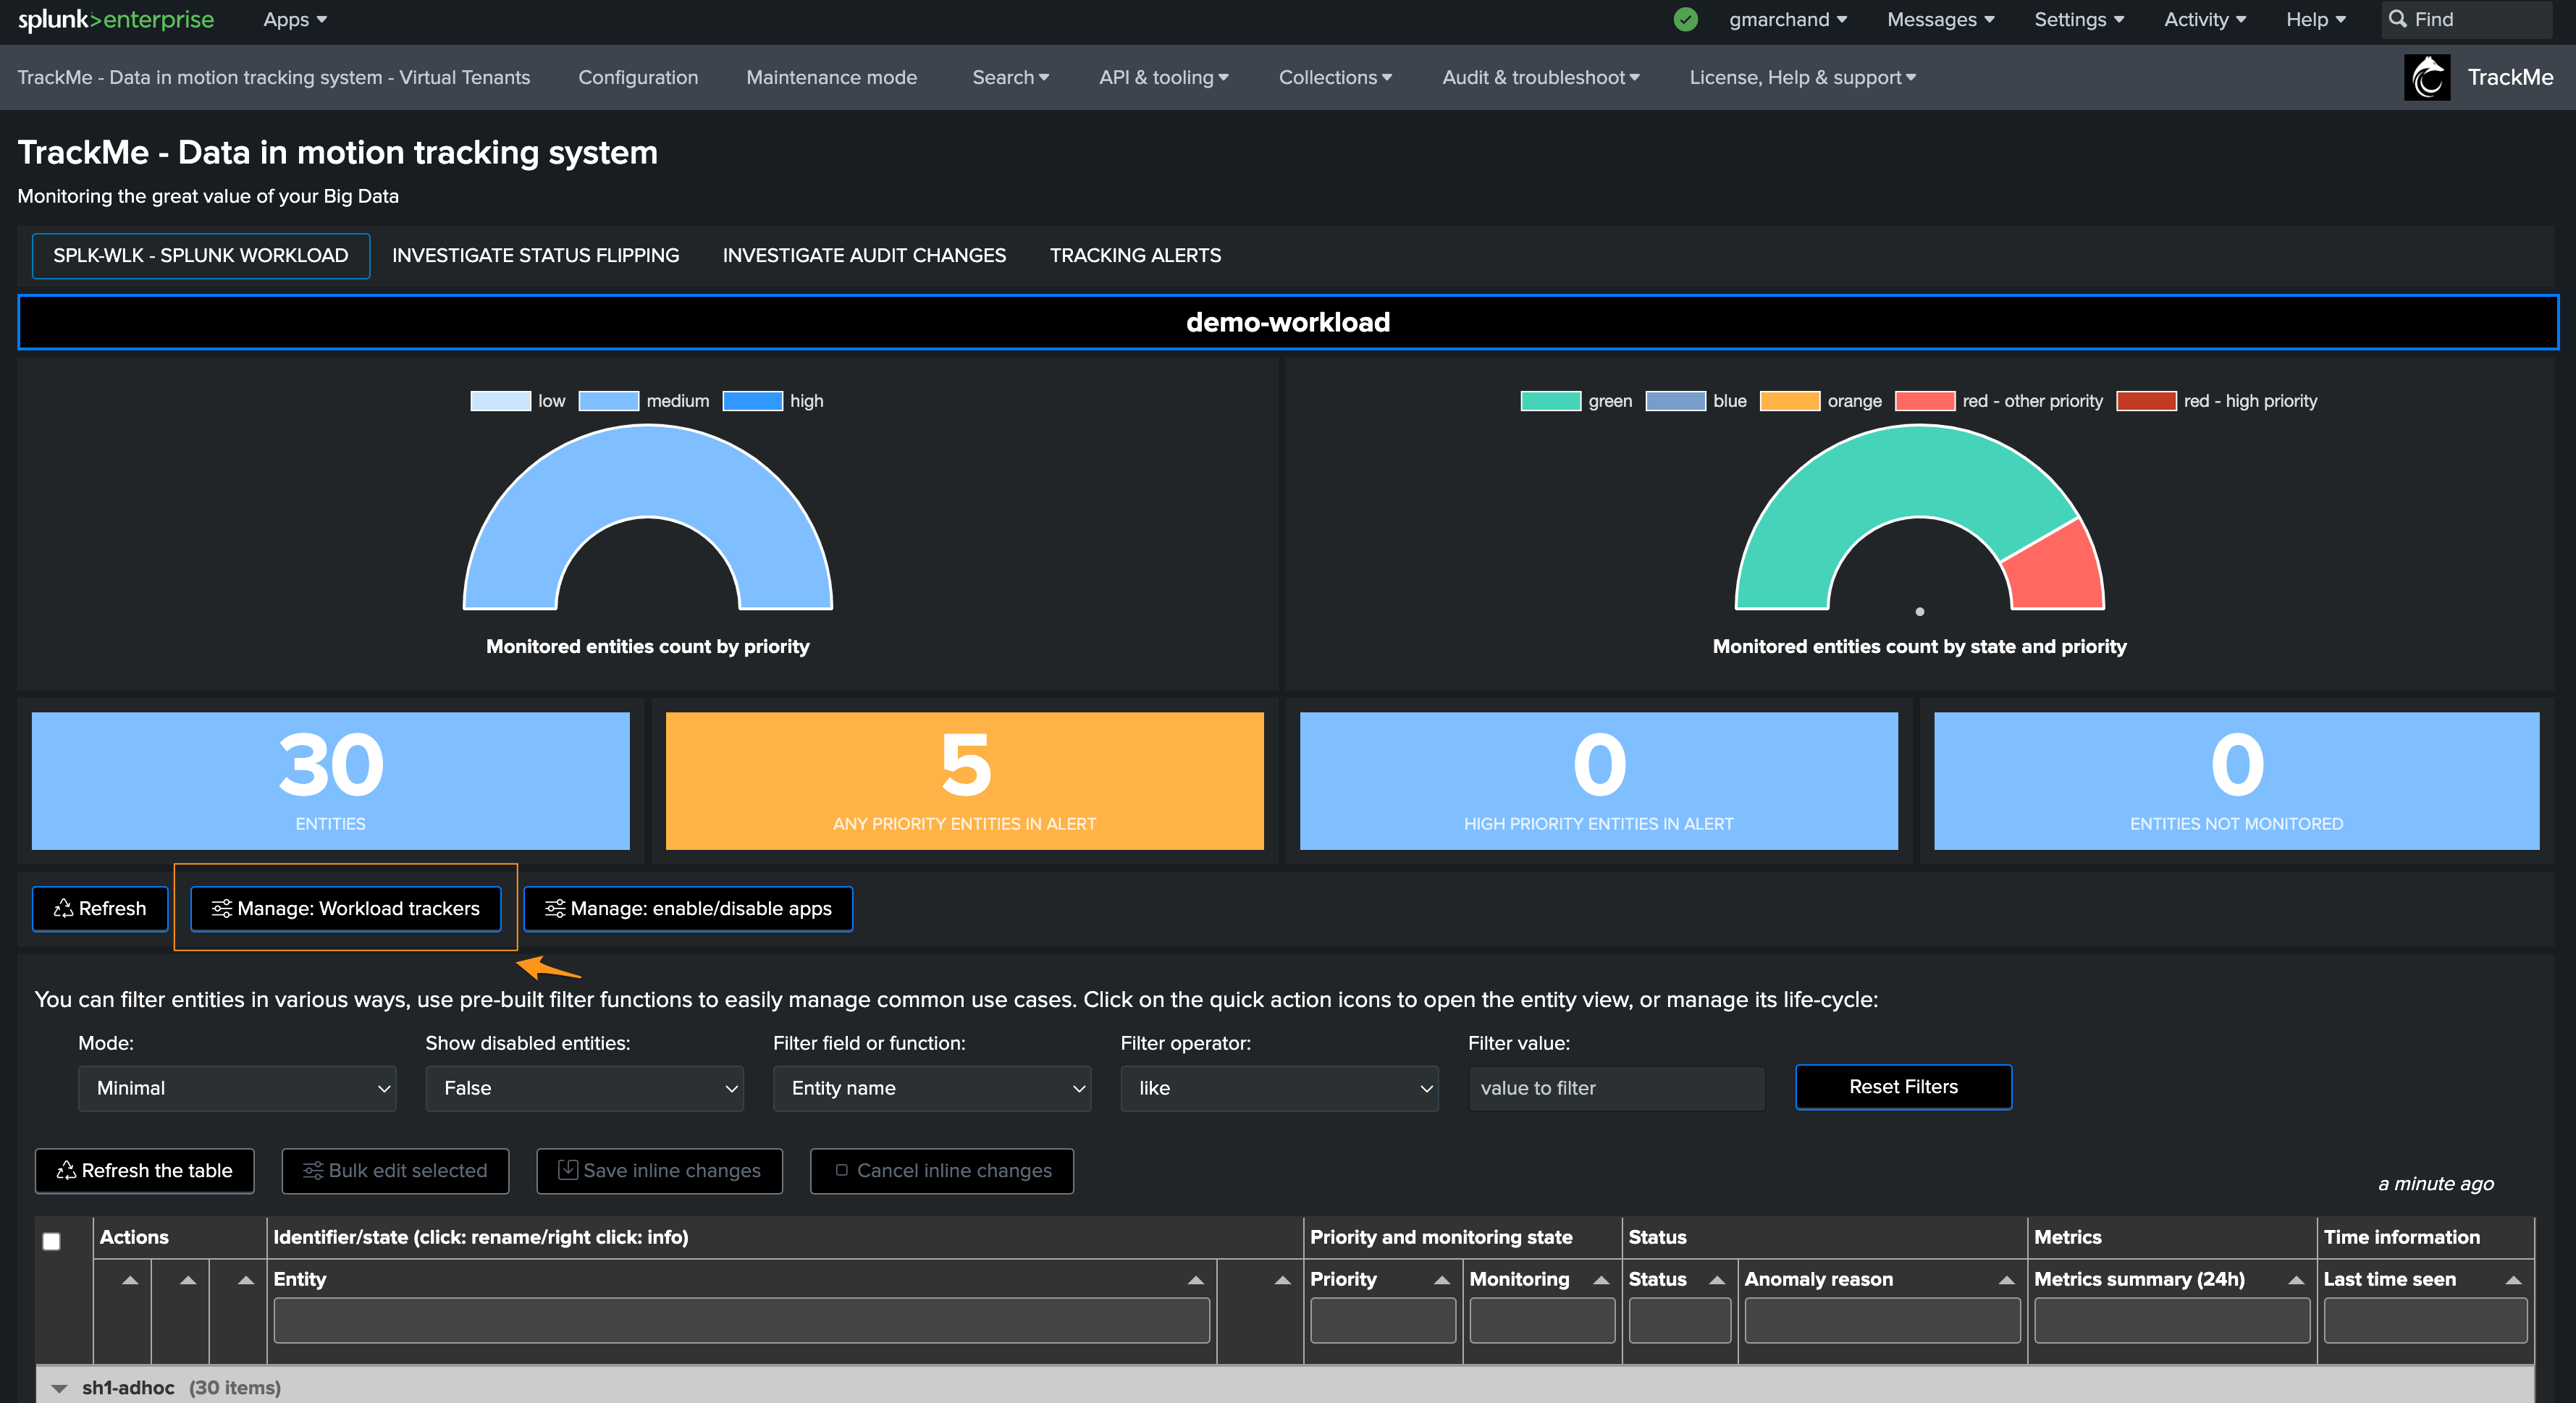This screenshot has height=1403, width=2576.
Task: Switch to Tracking Alerts tab
Action: coord(1135,255)
